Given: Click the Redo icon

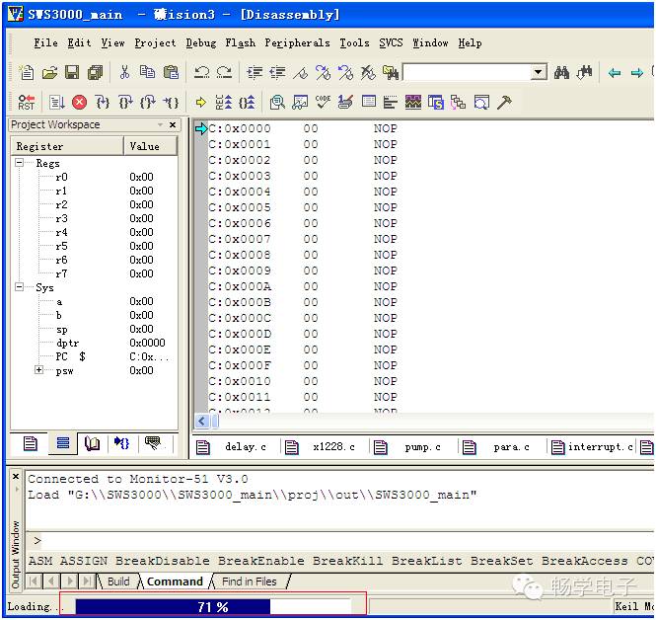Looking at the screenshot, I should pos(224,72).
